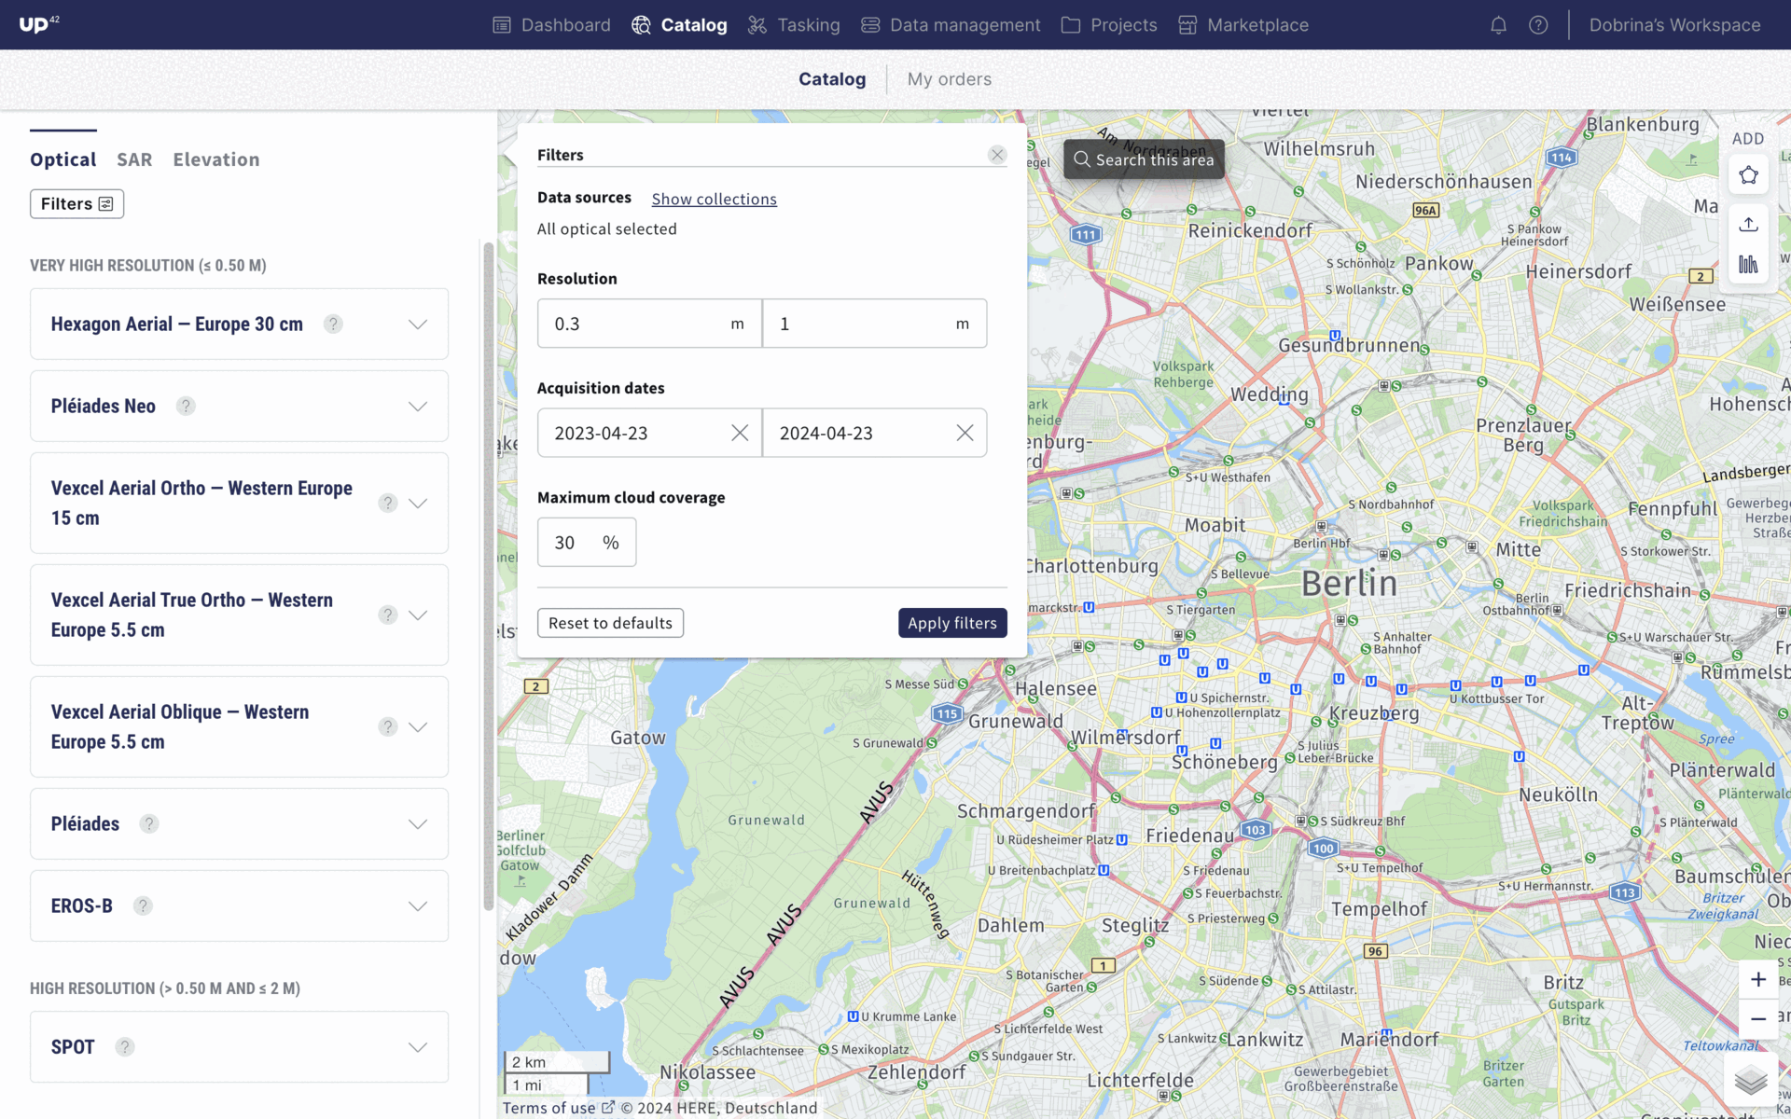This screenshot has width=1791, height=1119.
Task: Click 'All optical selected' text
Action: tap(607, 228)
